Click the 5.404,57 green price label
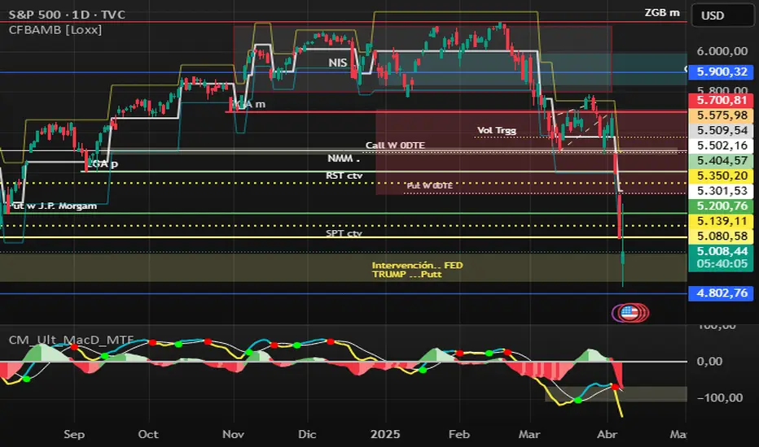 pos(722,160)
